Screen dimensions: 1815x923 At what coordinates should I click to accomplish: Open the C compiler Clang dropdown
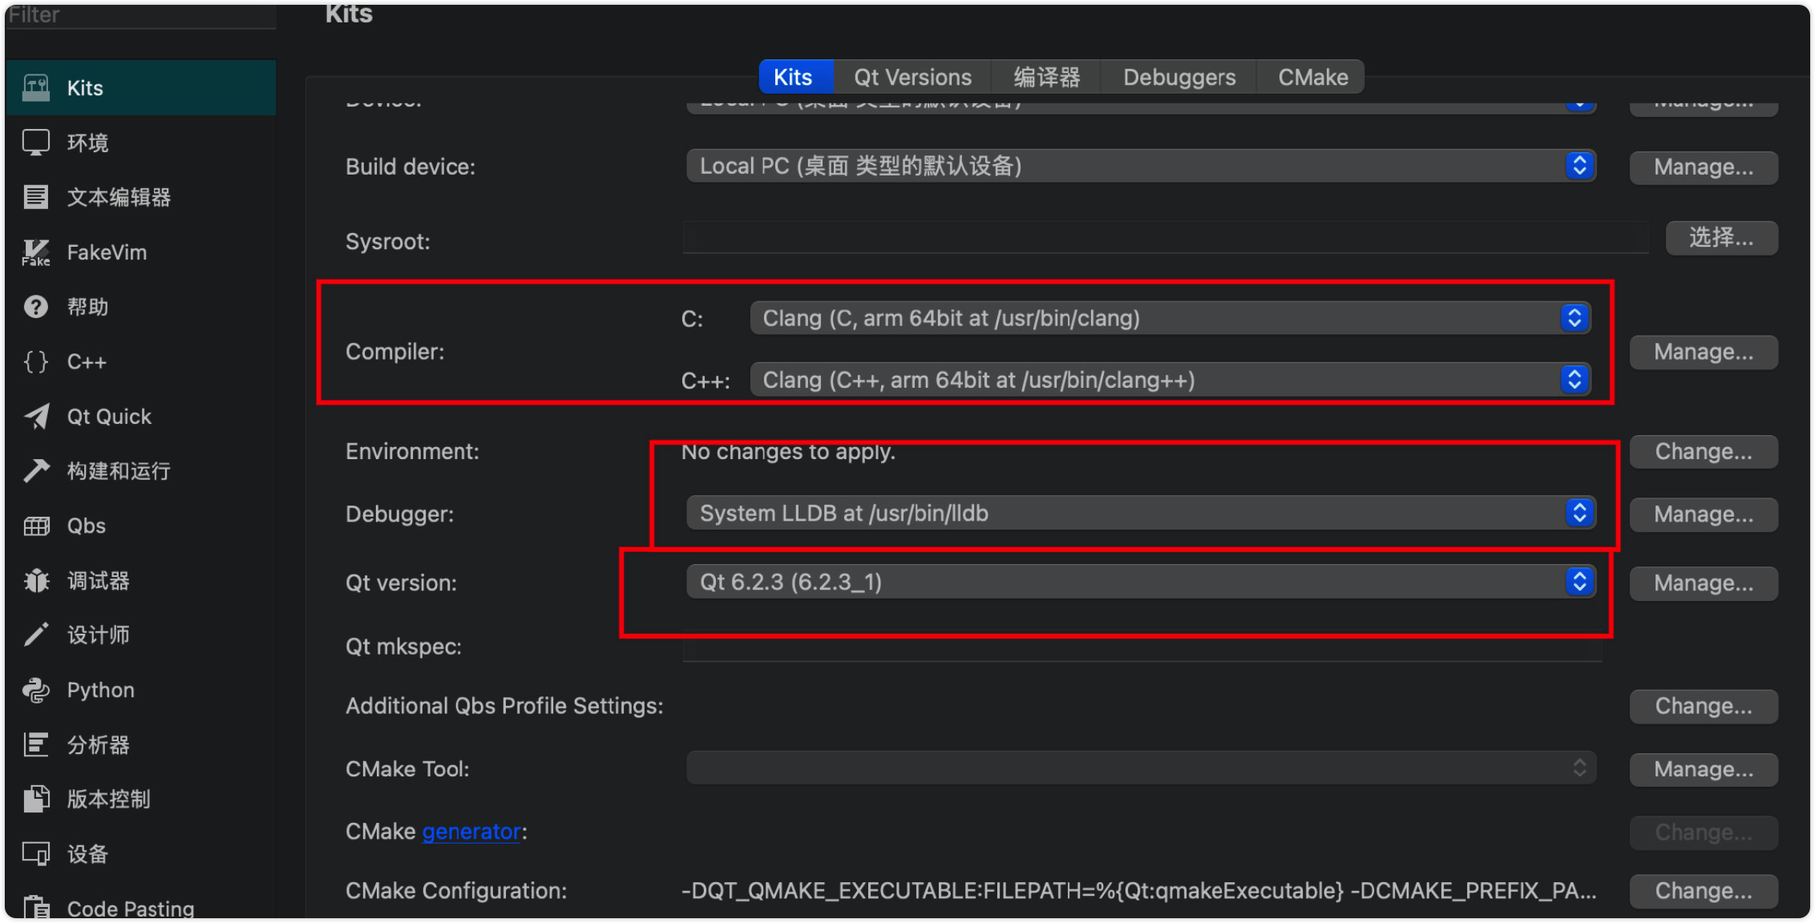pyautogui.click(x=1169, y=318)
